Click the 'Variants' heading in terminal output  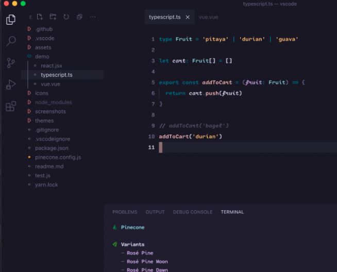(x=132, y=245)
